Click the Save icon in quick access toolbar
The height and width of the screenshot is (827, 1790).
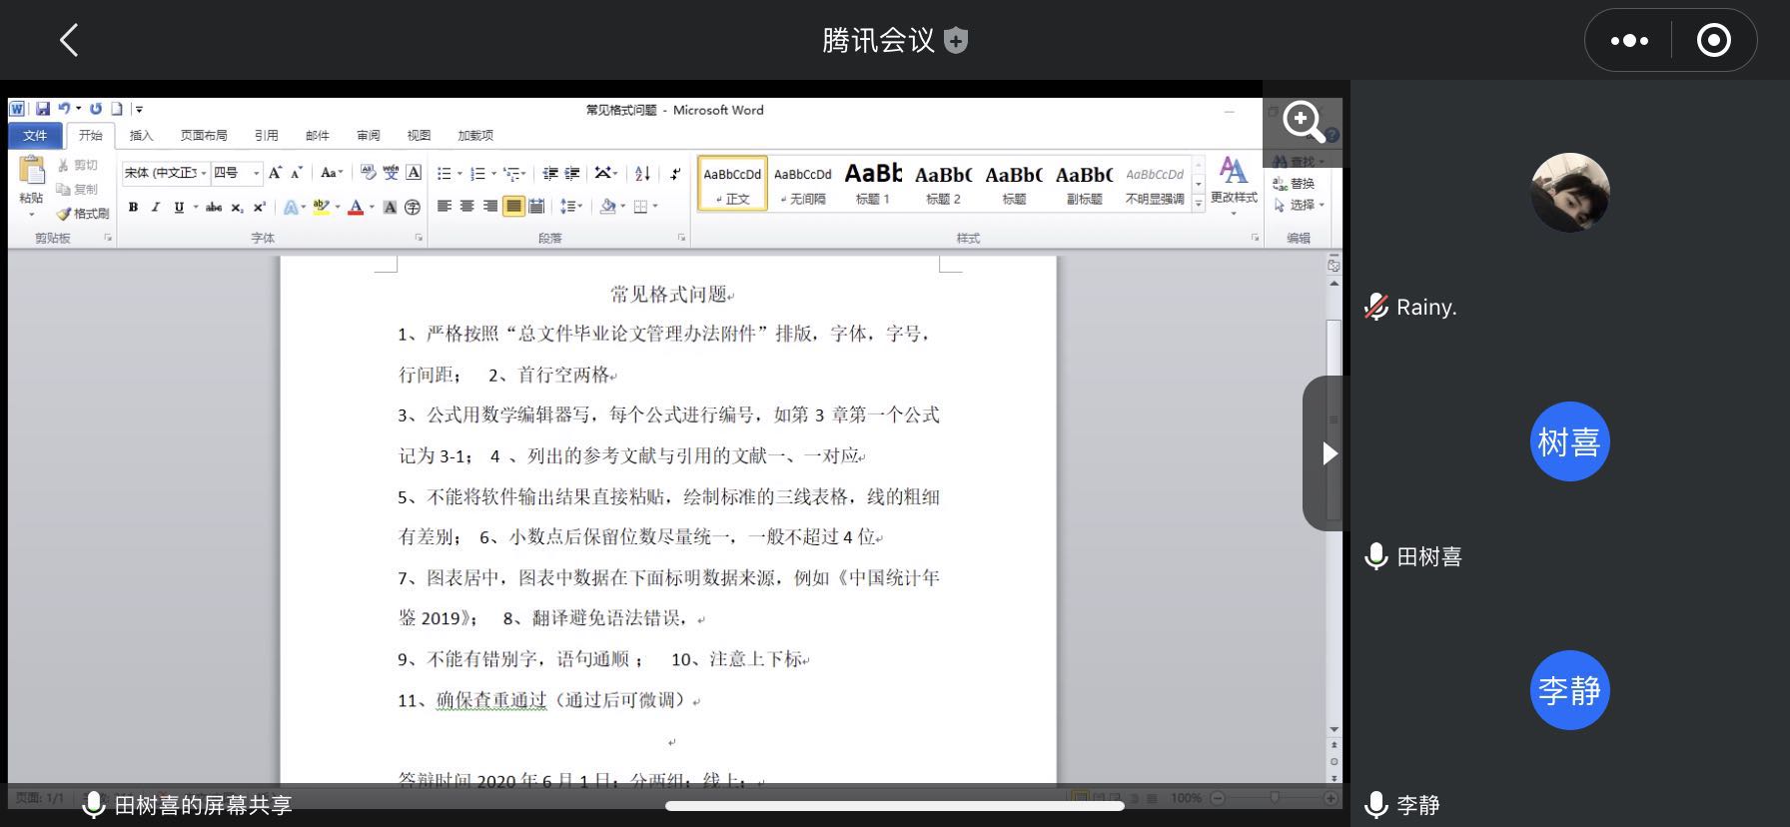click(43, 109)
